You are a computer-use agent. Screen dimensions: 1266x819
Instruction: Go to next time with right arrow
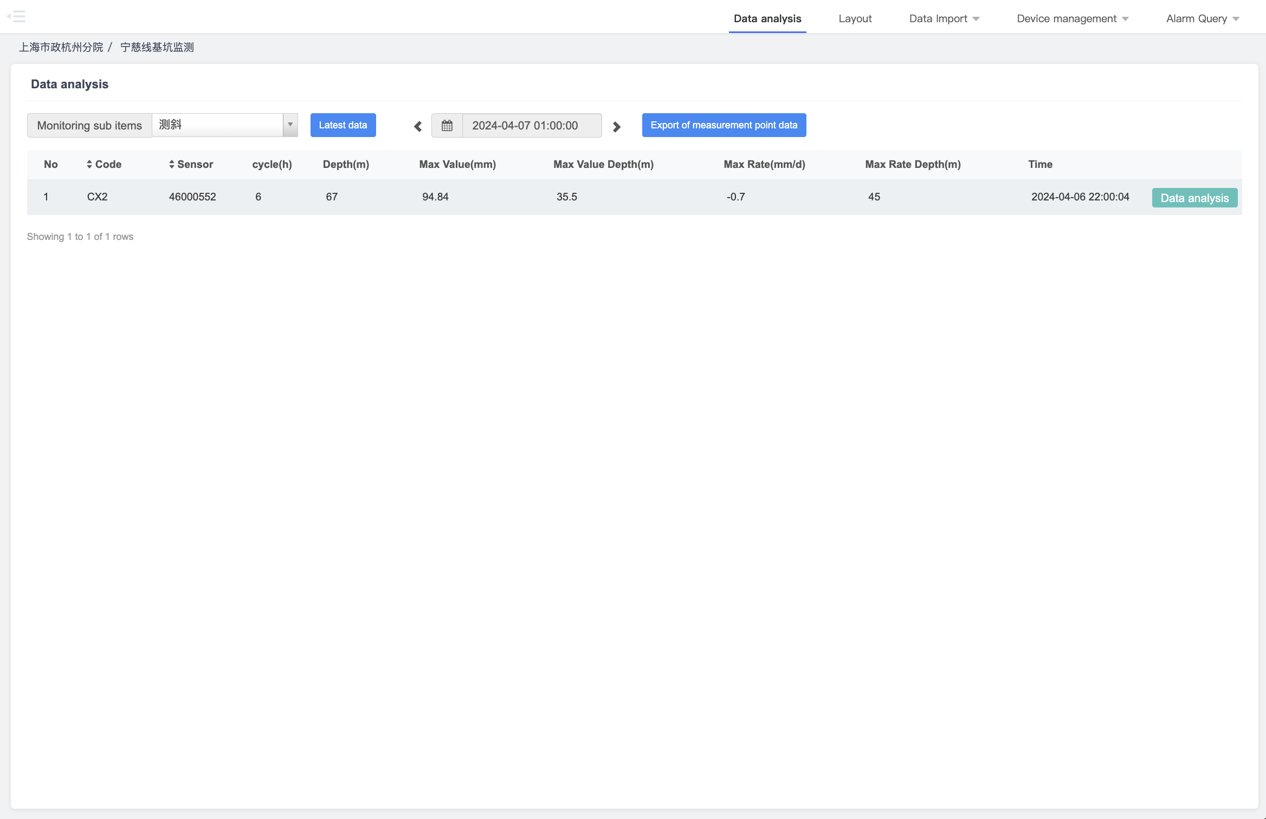[x=616, y=127]
